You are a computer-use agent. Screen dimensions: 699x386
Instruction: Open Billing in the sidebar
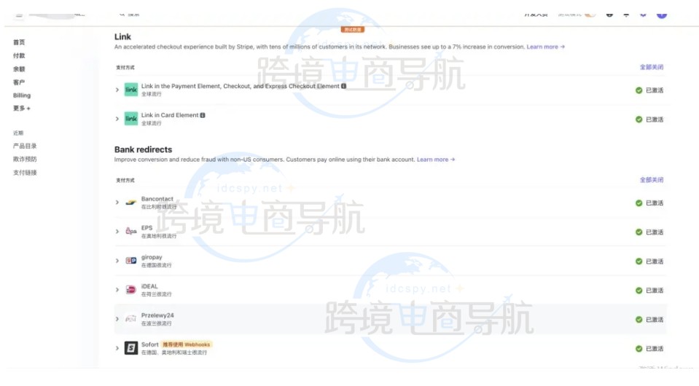pyautogui.click(x=22, y=95)
